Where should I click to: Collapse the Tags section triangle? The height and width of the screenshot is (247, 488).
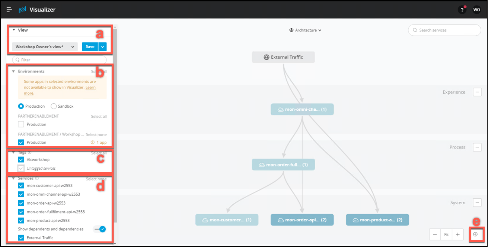[x=13, y=152]
